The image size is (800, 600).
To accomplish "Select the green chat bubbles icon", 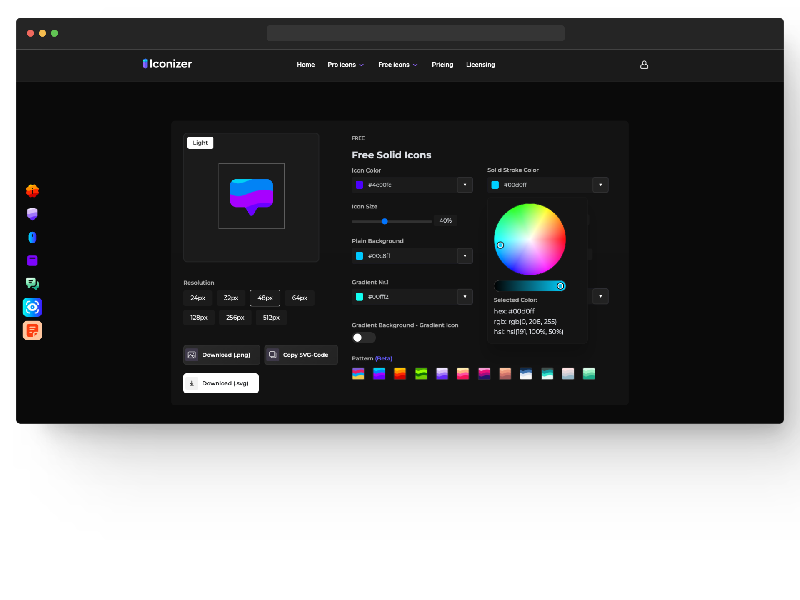I will (x=32, y=284).
